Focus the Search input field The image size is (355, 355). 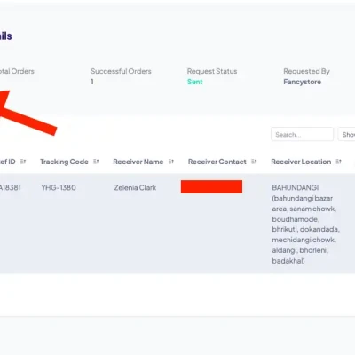tap(302, 134)
